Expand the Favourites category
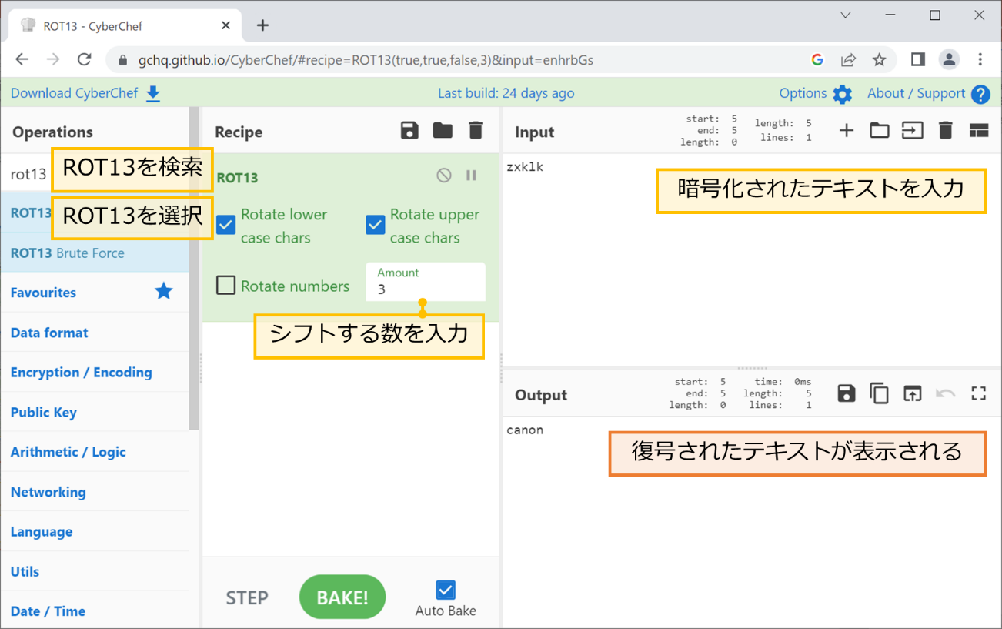 tap(43, 293)
